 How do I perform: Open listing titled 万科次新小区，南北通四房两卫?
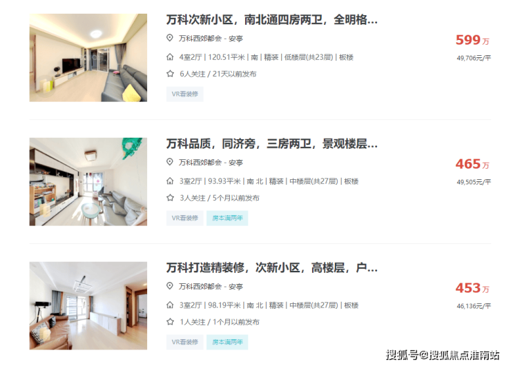272,20
